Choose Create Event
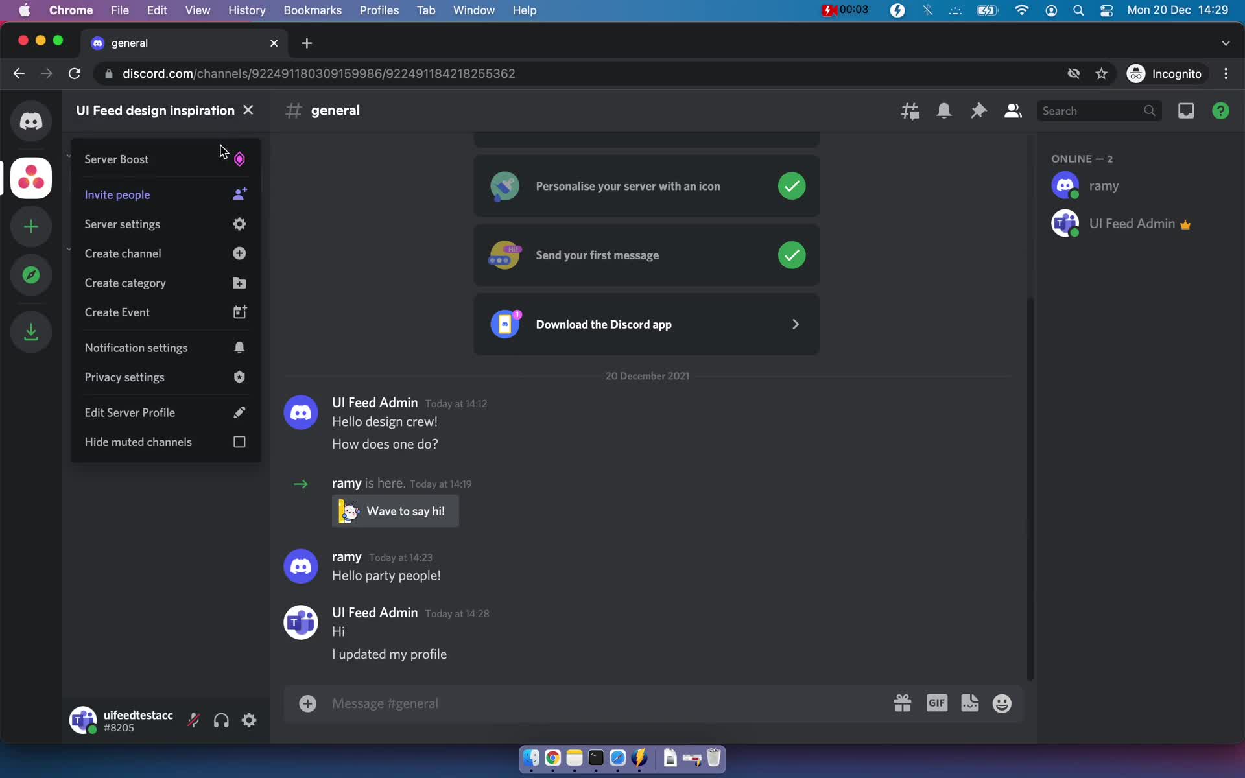Image resolution: width=1245 pixels, height=778 pixels. pyautogui.click(x=165, y=312)
